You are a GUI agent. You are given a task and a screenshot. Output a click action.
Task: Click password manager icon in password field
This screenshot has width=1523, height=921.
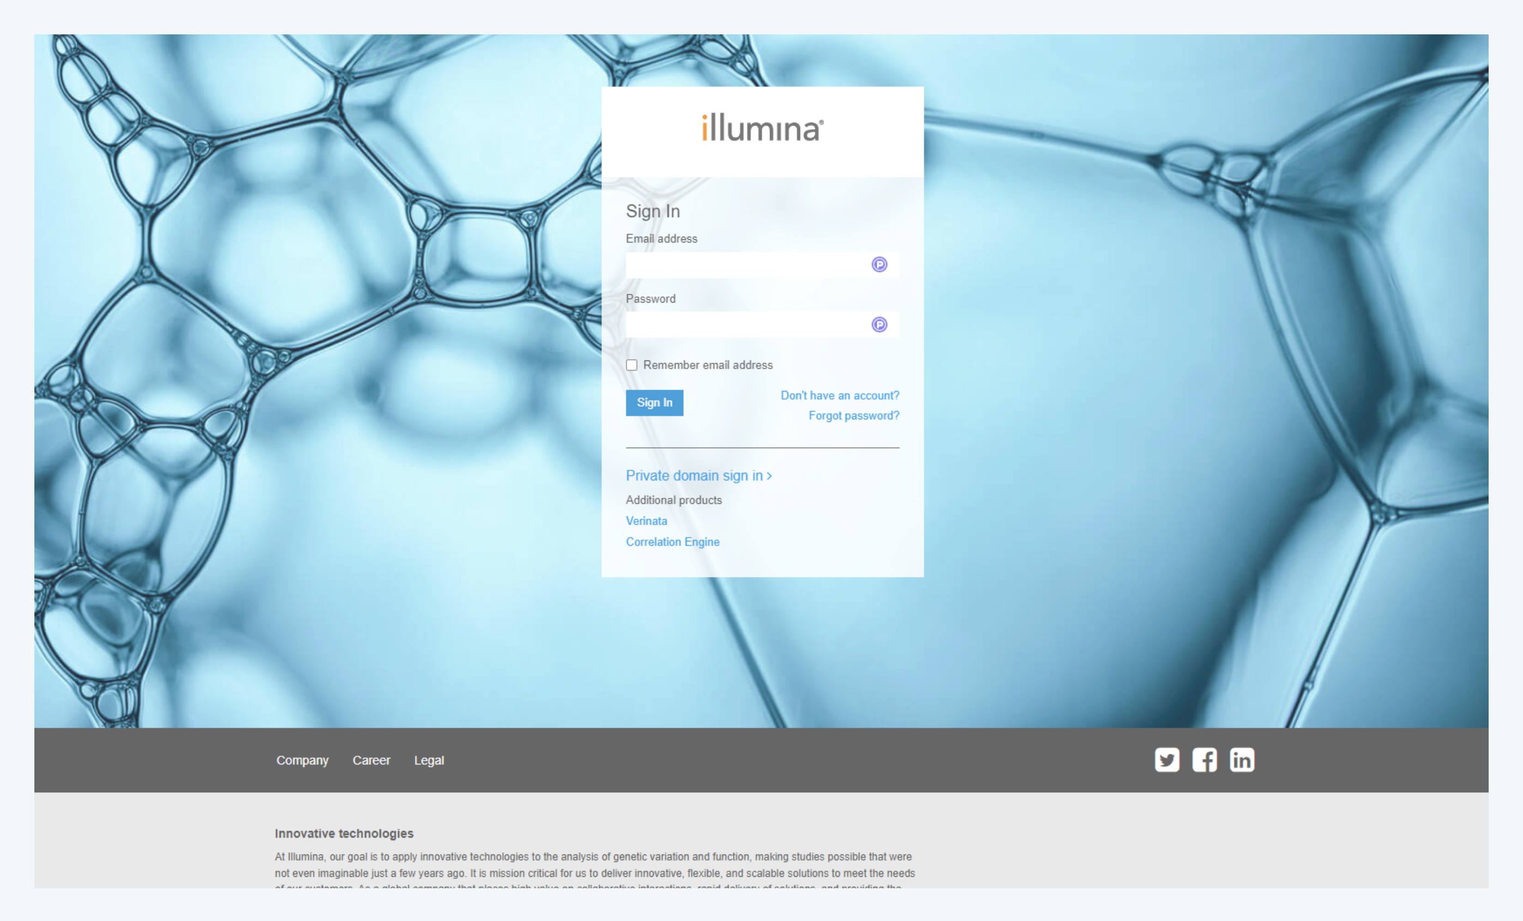(x=879, y=324)
